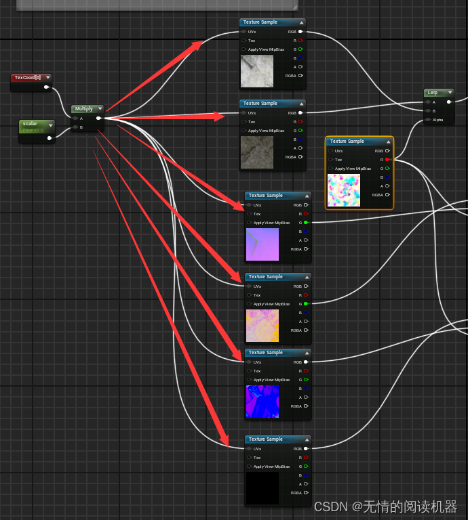The width and height of the screenshot is (468, 520).
Task: Click the black texture thumbnail in bottom node
Action: pos(262,488)
